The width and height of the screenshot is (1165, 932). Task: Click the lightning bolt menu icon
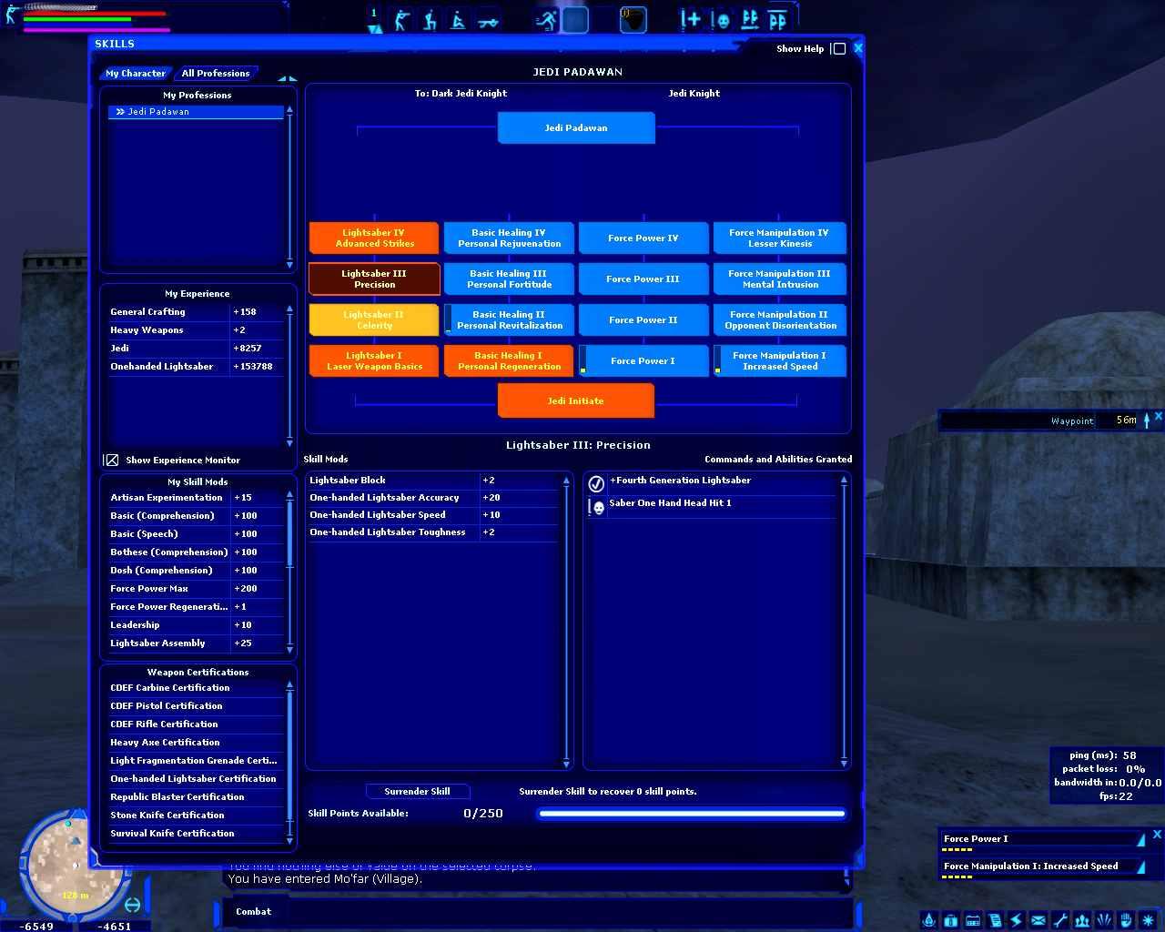[1017, 920]
